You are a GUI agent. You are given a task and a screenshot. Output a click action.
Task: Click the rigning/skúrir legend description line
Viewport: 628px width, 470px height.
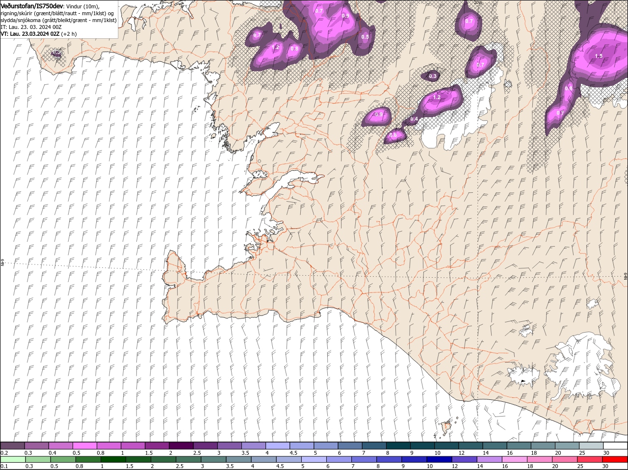click(57, 13)
